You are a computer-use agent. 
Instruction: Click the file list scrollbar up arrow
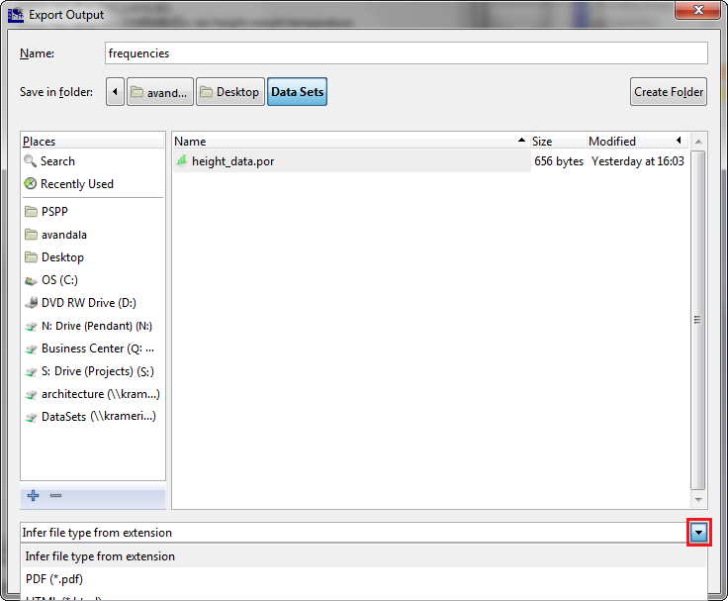tap(697, 141)
